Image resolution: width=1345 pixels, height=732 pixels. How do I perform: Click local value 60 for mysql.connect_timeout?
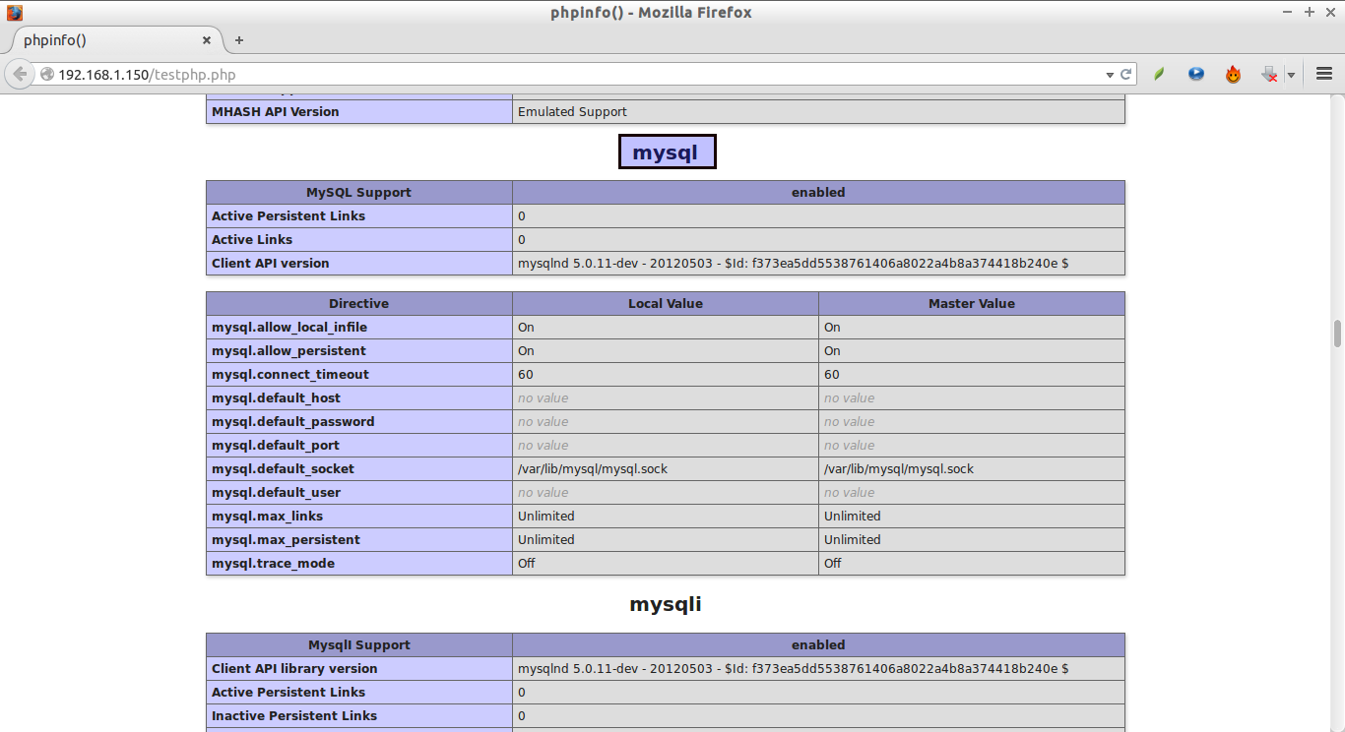tap(526, 375)
